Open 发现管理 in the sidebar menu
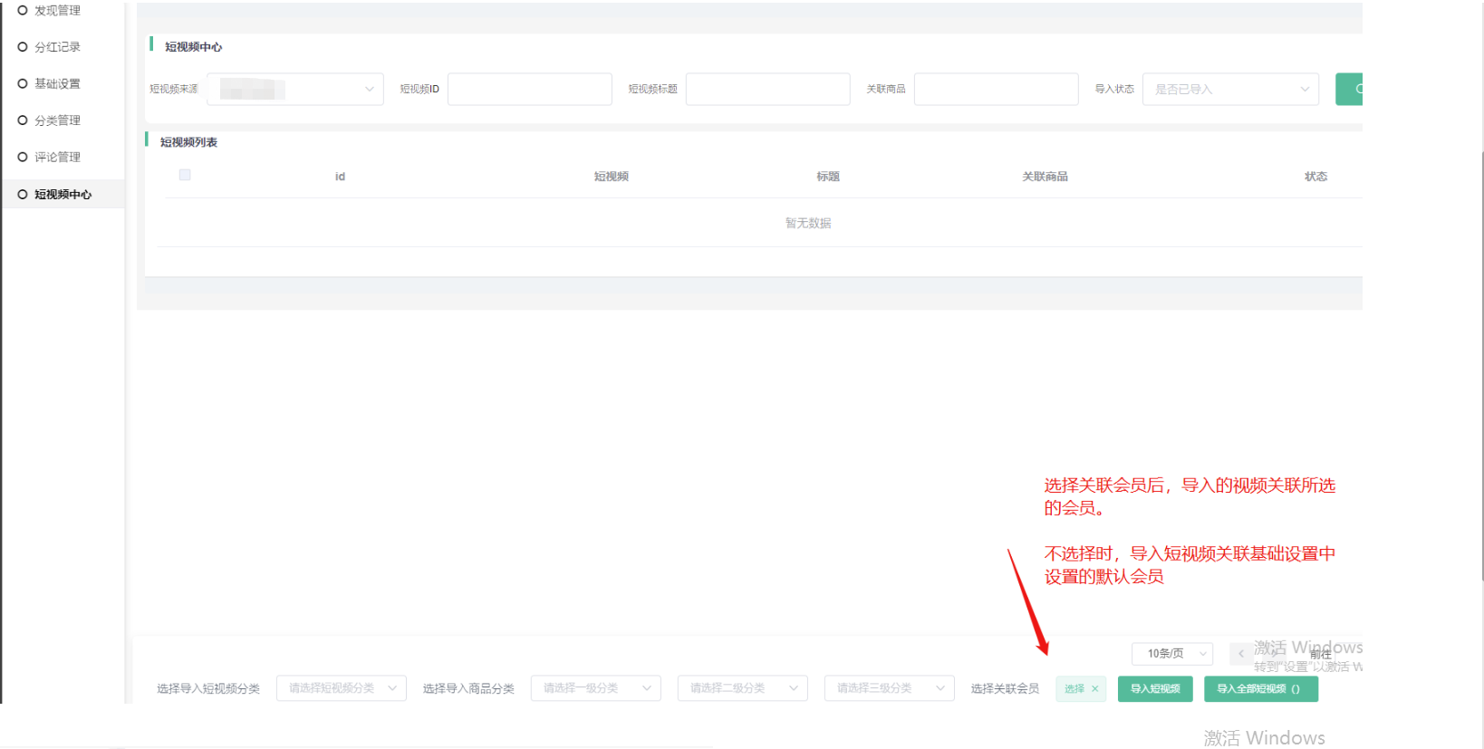The width and height of the screenshot is (1484, 749). coord(57,11)
